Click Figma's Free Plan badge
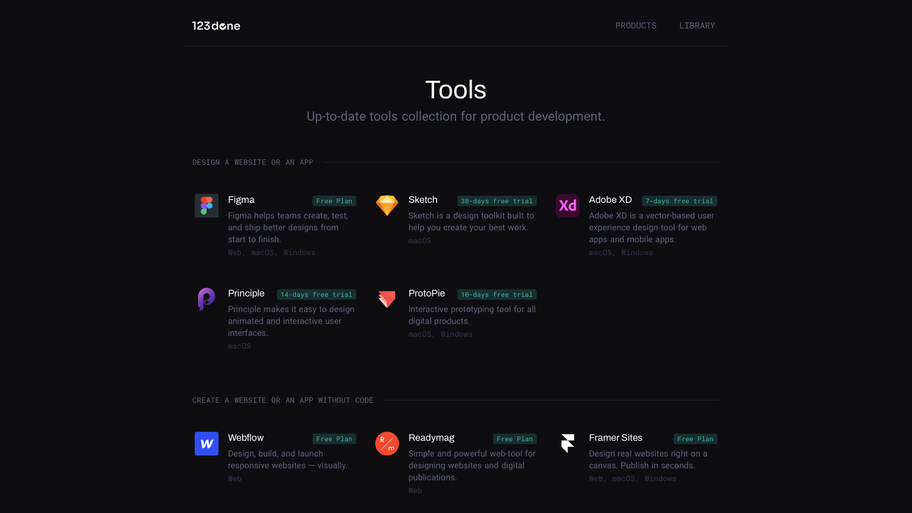The height and width of the screenshot is (513, 912). click(x=334, y=201)
